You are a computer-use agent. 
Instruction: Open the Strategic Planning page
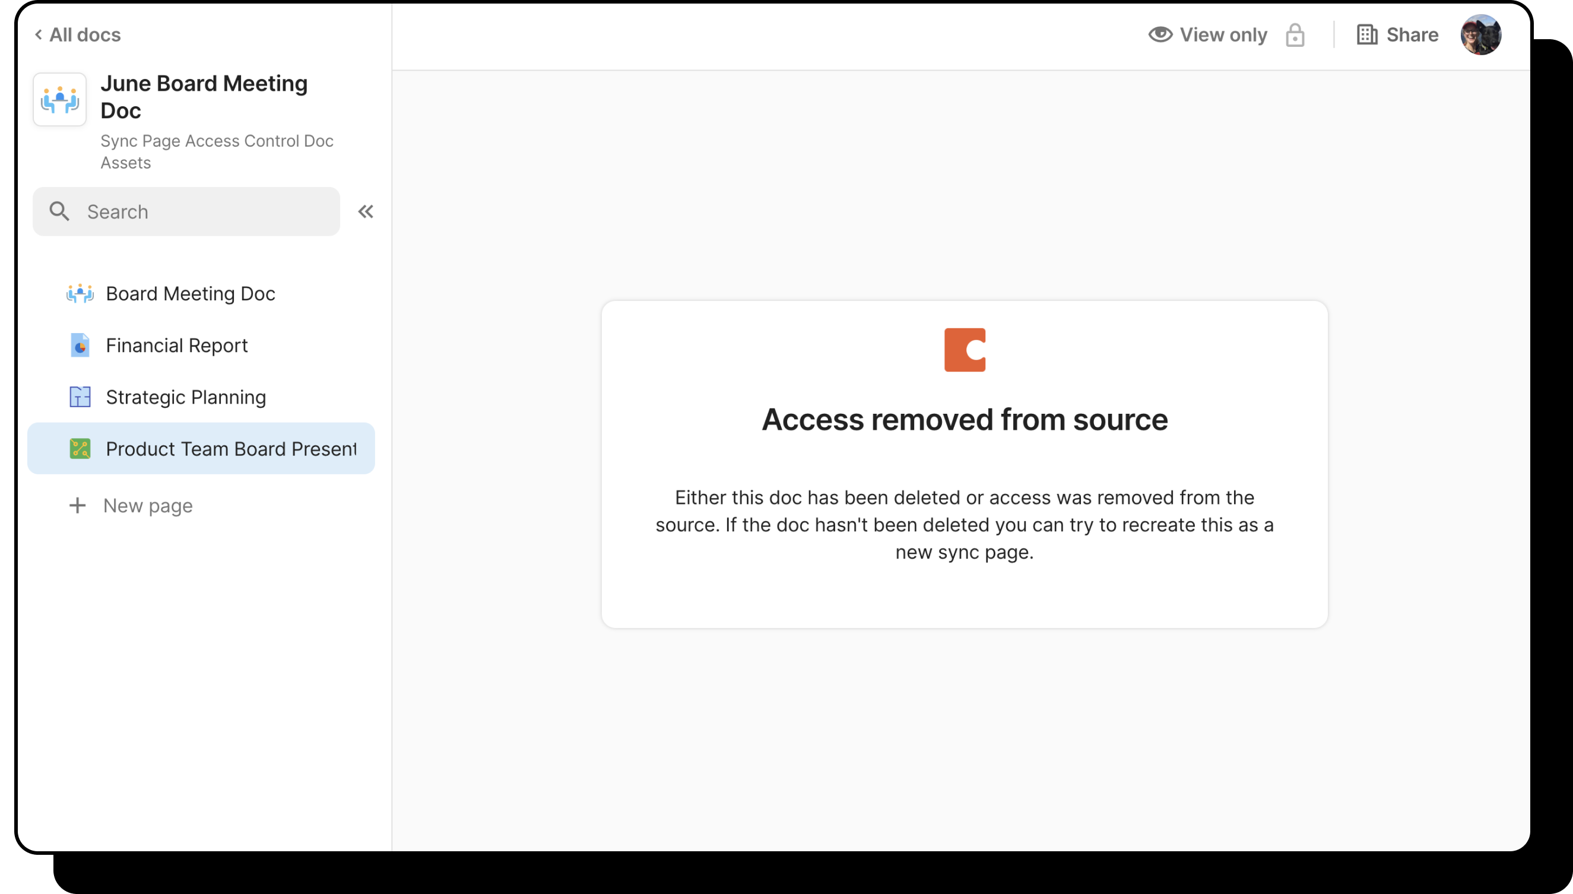pos(186,397)
